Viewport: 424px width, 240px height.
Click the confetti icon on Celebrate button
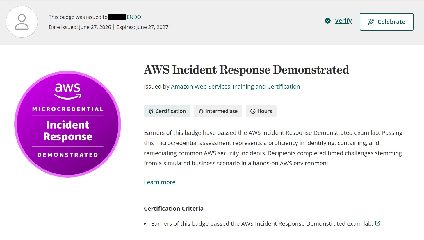pos(371,22)
